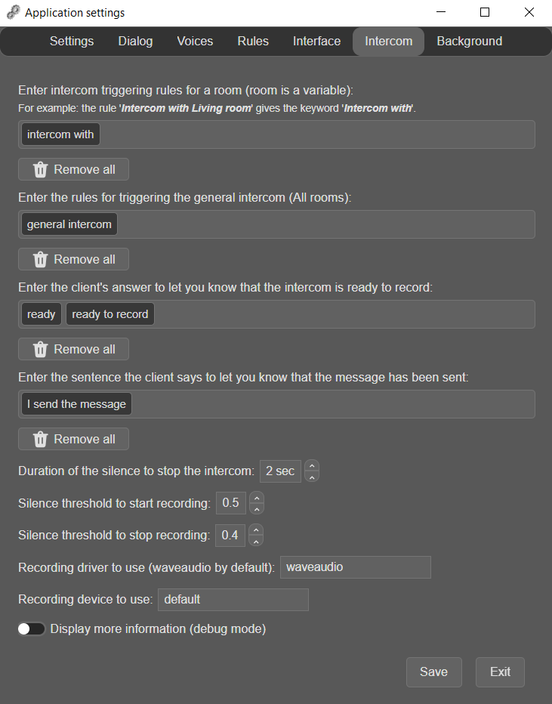Save the intercom settings
Viewport: 552px width, 704px height.
[433, 672]
